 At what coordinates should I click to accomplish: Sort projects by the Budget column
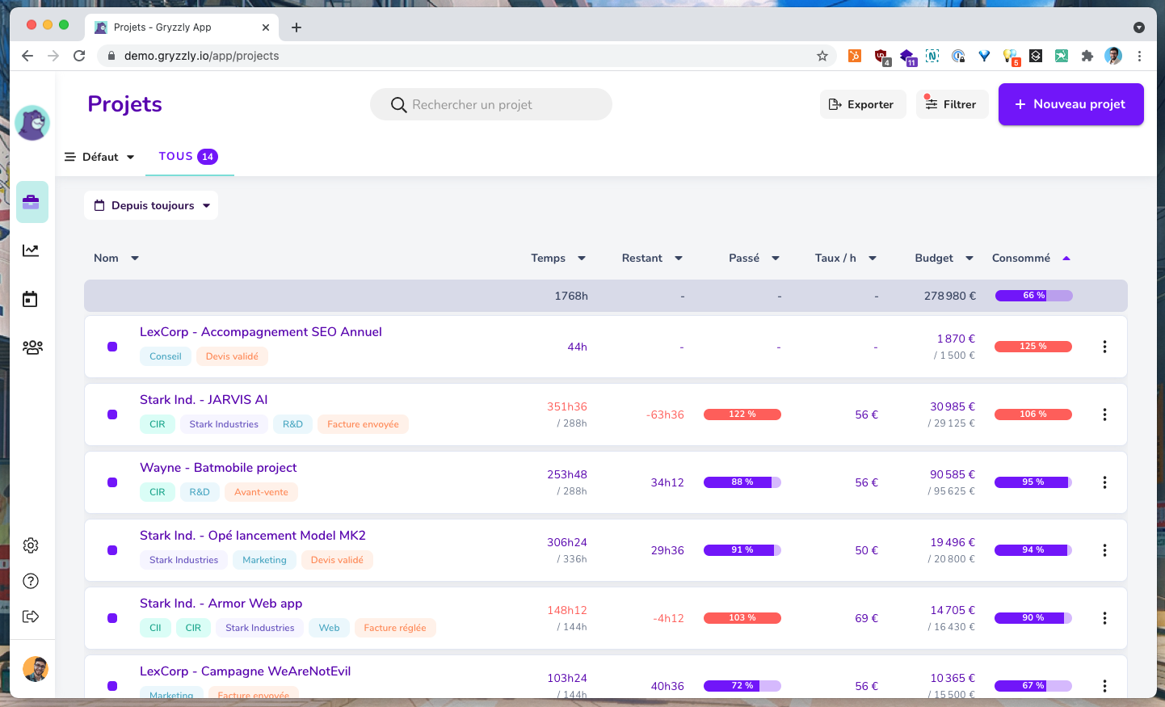pos(944,258)
